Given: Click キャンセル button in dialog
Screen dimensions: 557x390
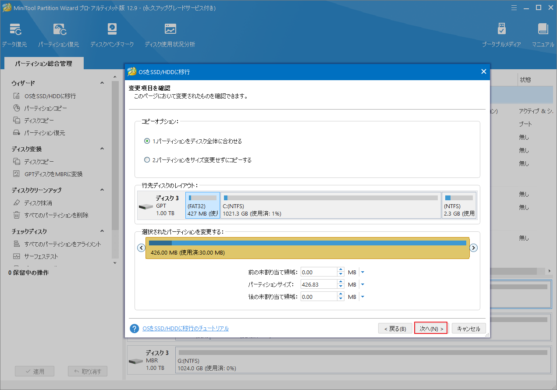Looking at the screenshot, I should [x=468, y=329].
